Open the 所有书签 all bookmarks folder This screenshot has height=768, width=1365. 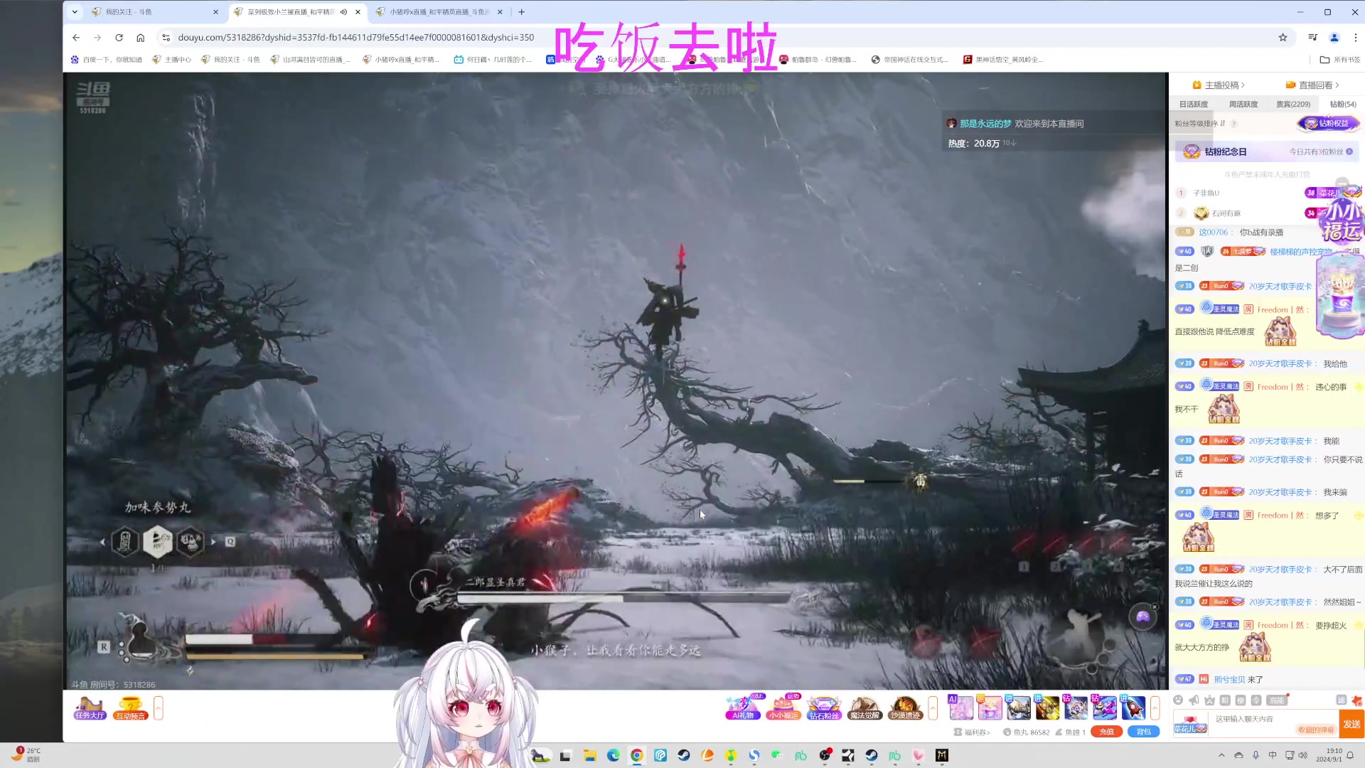tap(1340, 60)
